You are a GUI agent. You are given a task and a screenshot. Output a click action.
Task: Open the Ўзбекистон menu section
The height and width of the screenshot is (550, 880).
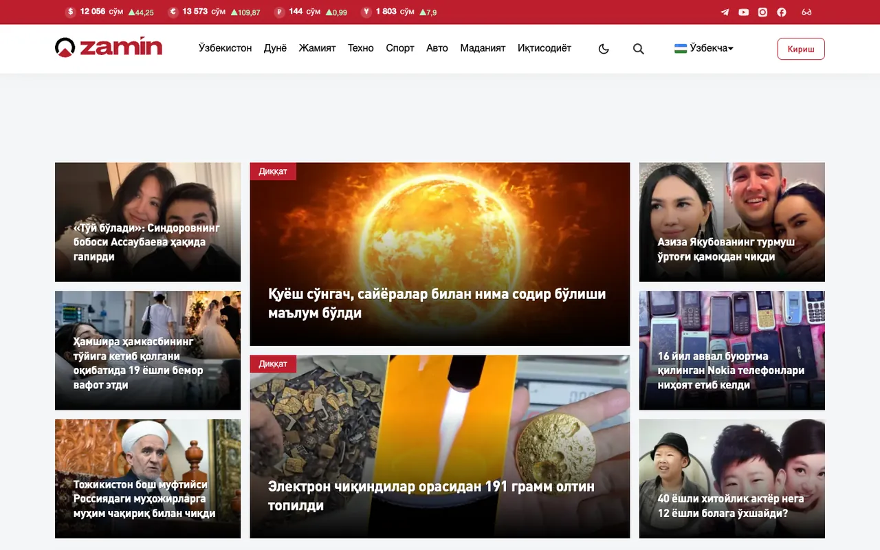(x=225, y=48)
